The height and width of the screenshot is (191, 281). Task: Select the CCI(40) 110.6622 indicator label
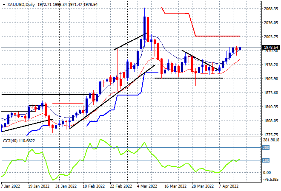19,141
